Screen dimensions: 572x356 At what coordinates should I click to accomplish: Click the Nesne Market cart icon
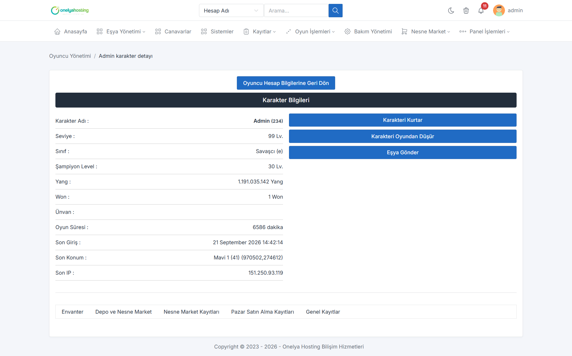pyautogui.click(x=404, y=32)
